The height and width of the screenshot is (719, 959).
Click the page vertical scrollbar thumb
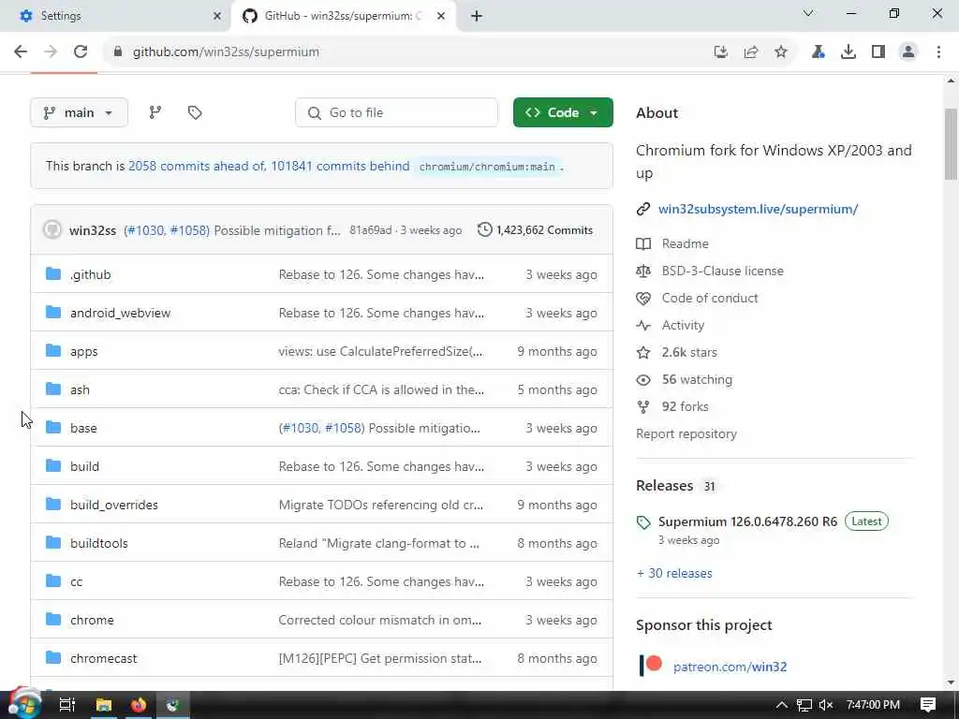pyautogui.click(x=951, y=143)
